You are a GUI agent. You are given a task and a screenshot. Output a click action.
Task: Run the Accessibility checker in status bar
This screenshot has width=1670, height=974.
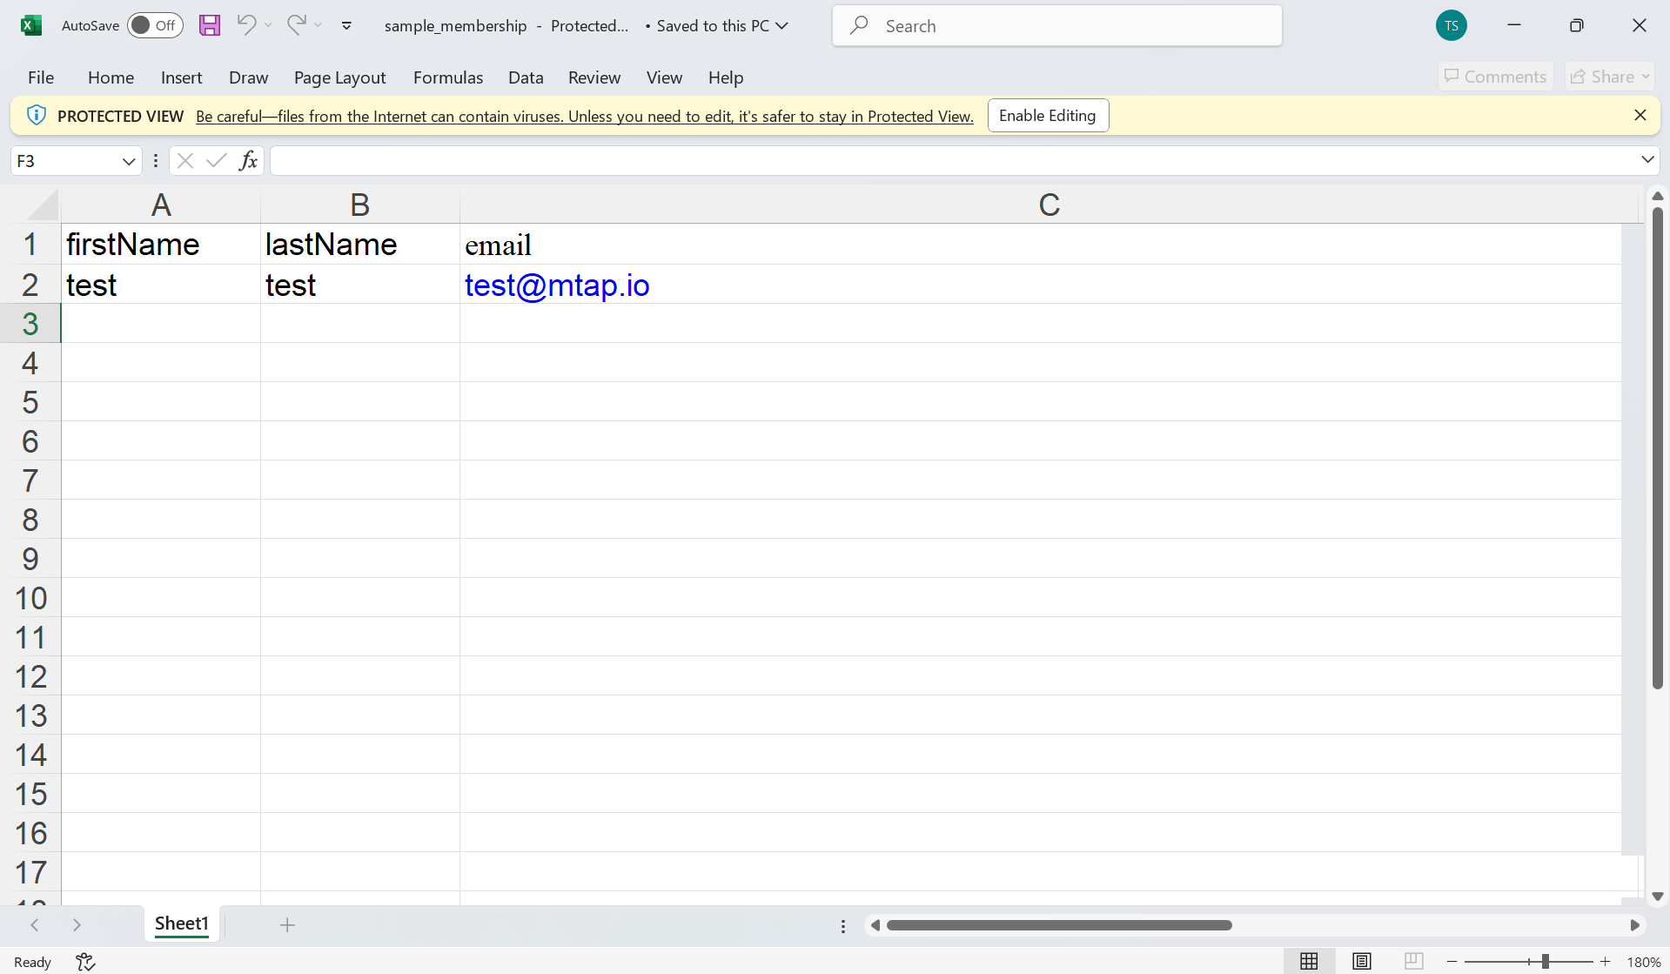(x=84, y=962)
